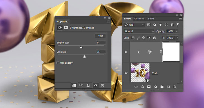Hide the Brightness/Contrast adjustment layer
Image resolution: width=204 pixels, height=108 pixels.
(126, 52)
